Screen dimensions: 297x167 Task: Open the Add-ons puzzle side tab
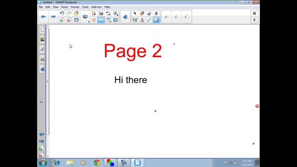point(42,69)
